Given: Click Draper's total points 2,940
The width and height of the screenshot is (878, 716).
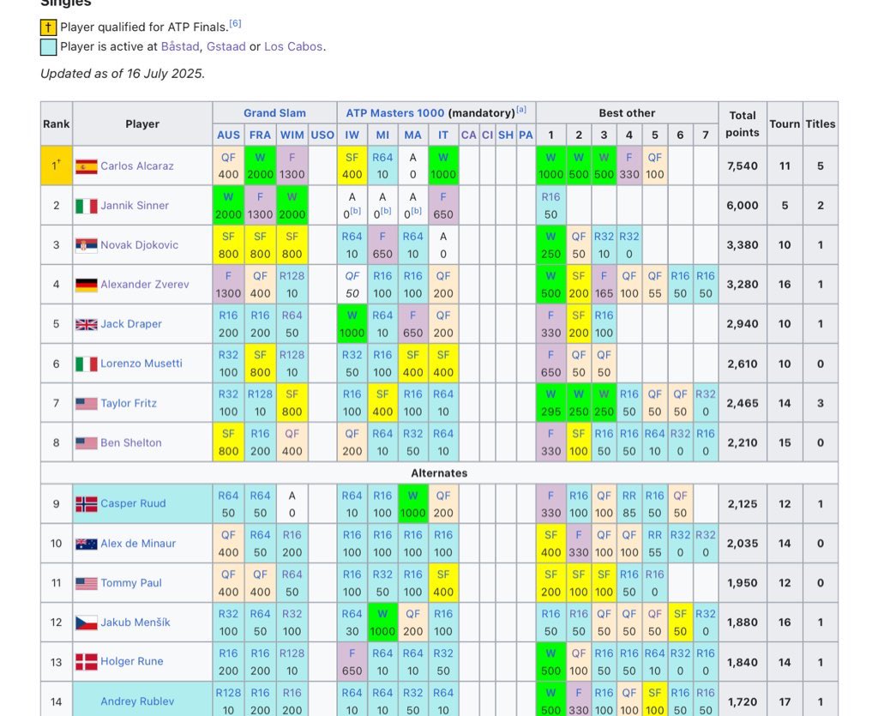Looking at the screenshot, I should [743, 323].
